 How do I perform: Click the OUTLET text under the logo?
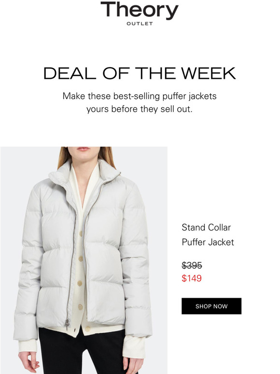click(140, 23)
